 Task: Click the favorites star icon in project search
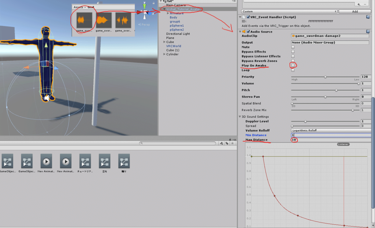tap(233, 143)
